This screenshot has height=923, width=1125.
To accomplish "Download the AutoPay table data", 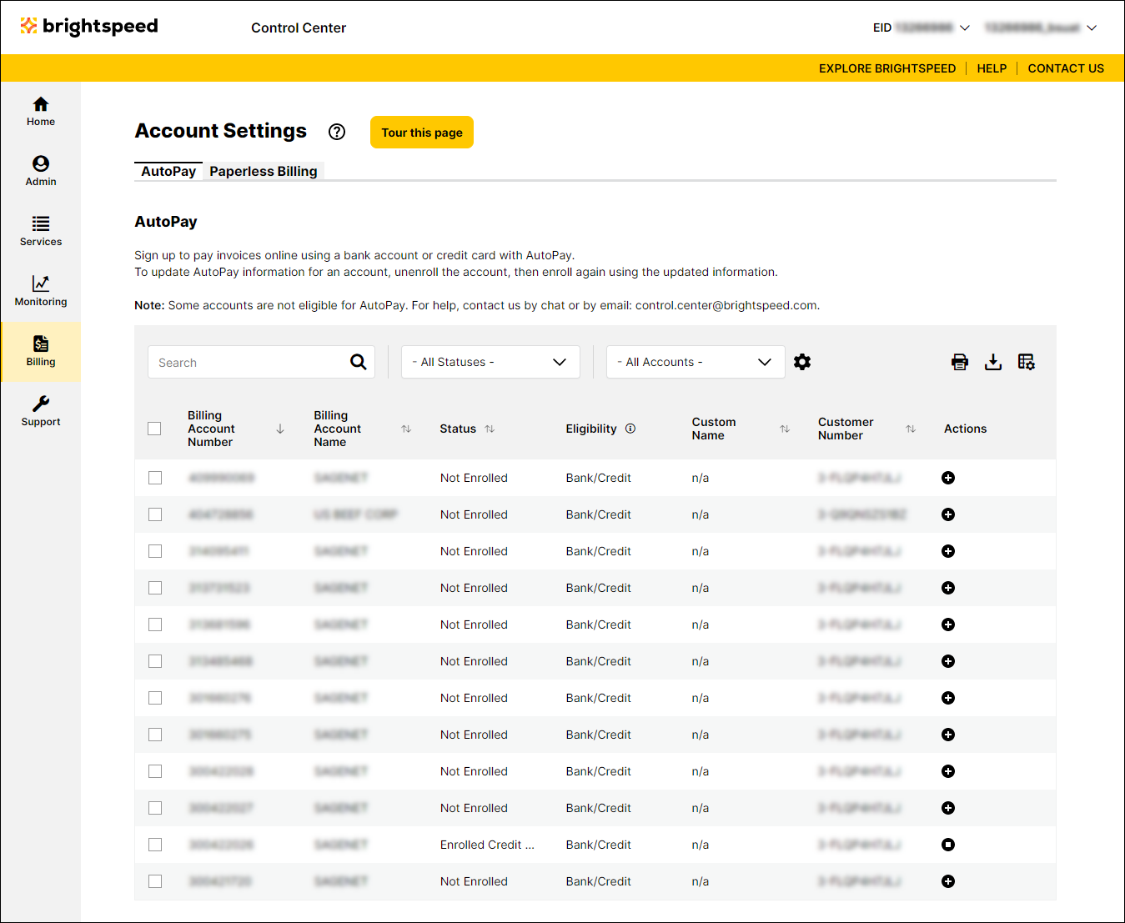I will 993,362.
